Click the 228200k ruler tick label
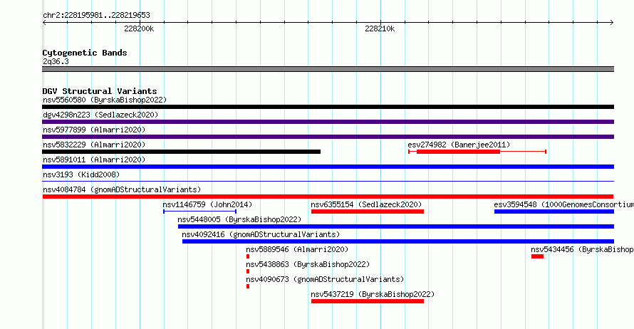634x329 pixels. point(139,28)
